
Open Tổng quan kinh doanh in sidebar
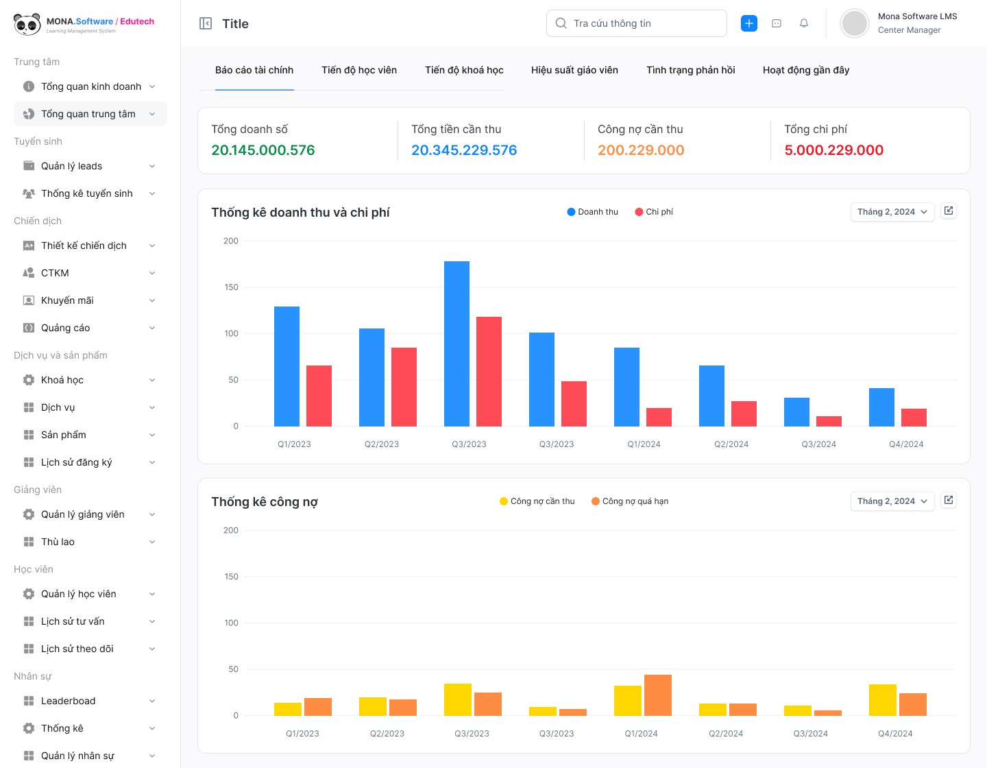[90, 86]
